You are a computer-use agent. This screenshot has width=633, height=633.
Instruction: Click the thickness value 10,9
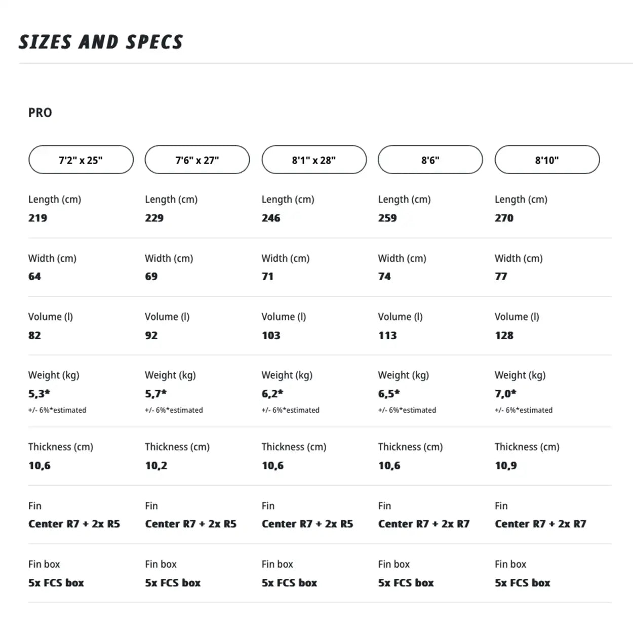[506, 465]
